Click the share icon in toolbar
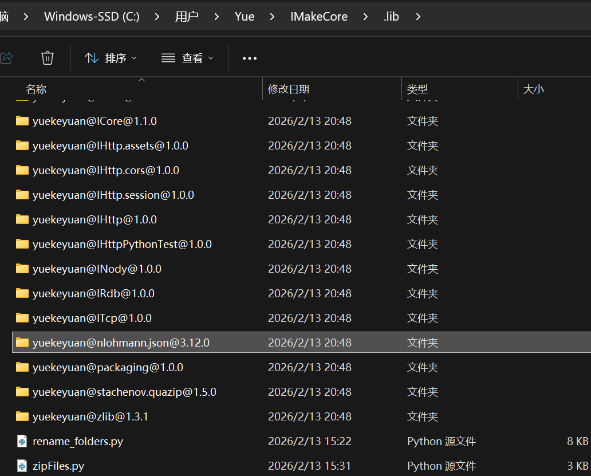The width and height of the screenshot is (591, 476). click(7, 58)
